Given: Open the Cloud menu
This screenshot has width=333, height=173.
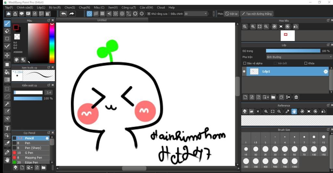Looking at the screenshot, I should 161,7.
